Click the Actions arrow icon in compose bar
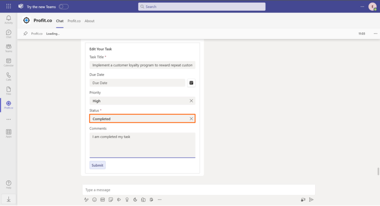The width and height of the screenshot is (380, 206). coord(119,200)
